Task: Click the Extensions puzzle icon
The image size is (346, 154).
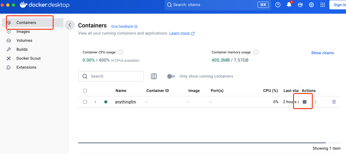Action: pos(9,67)
